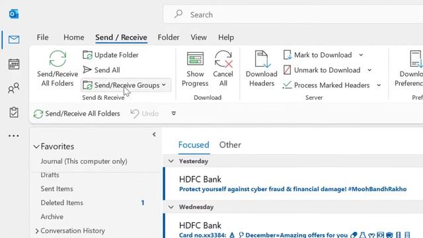
Task: Click the Outlook app logo
Action: pyautogui.click(x=14, y=14)
